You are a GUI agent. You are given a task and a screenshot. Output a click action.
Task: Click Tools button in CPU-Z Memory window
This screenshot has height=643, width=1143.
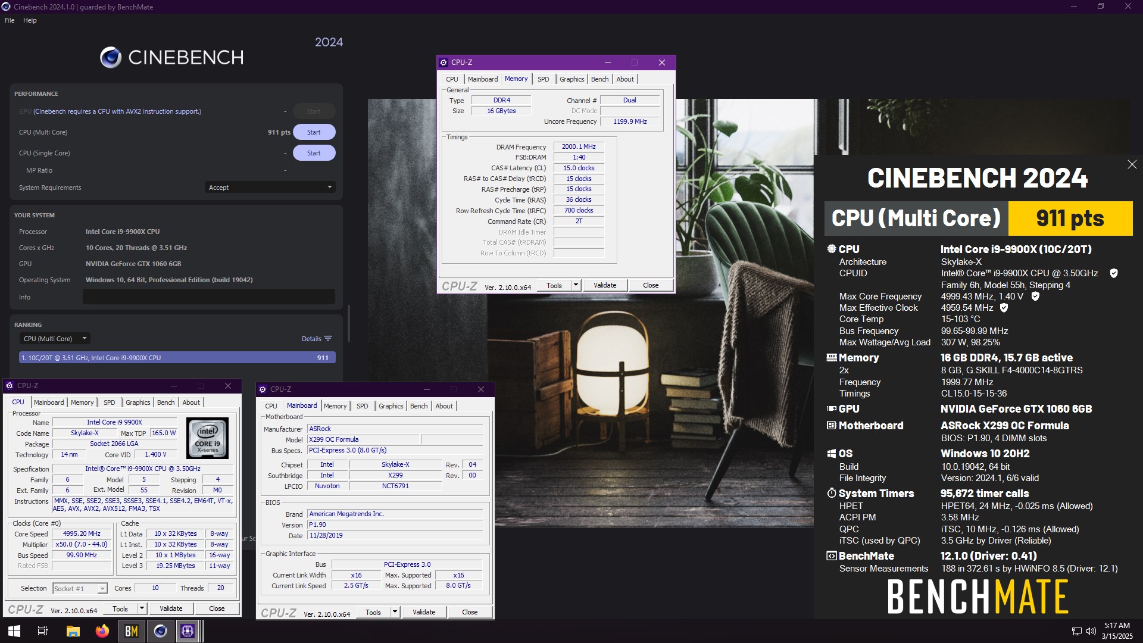point(554,286)
